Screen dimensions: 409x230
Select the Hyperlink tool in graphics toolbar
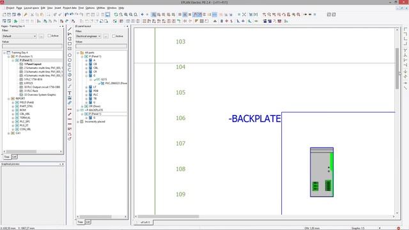point(70,103)
